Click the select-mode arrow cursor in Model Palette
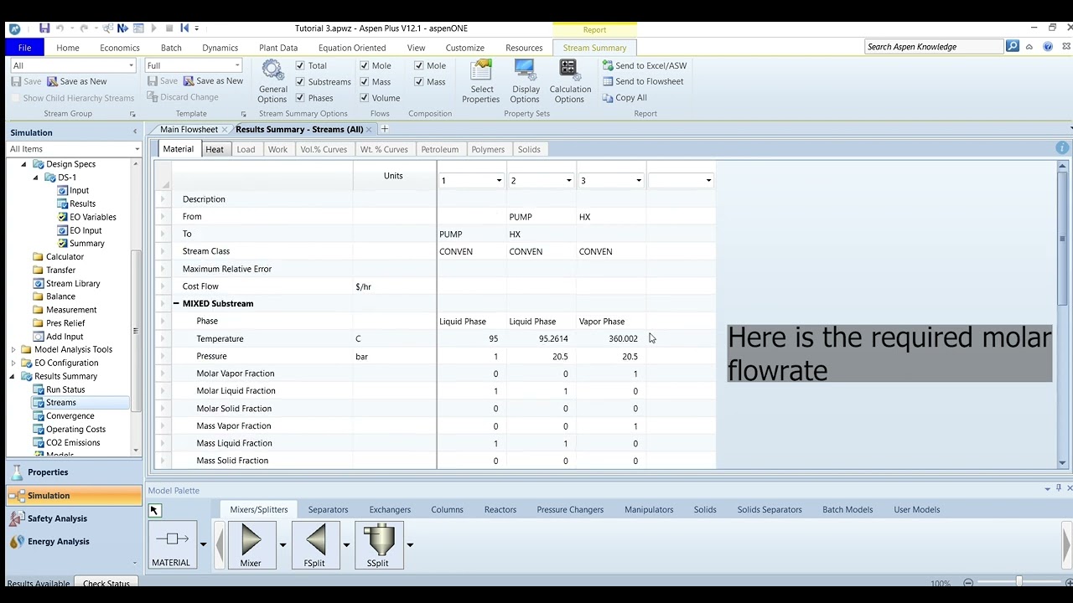This screenshot has height=603, width=1073. [154, 510]
